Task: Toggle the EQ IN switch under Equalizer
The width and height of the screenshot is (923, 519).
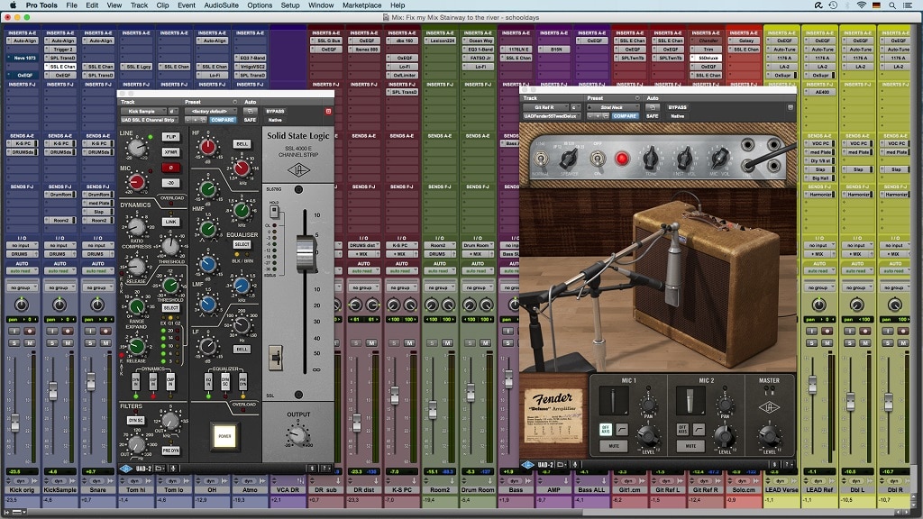Action: (208, 382)
